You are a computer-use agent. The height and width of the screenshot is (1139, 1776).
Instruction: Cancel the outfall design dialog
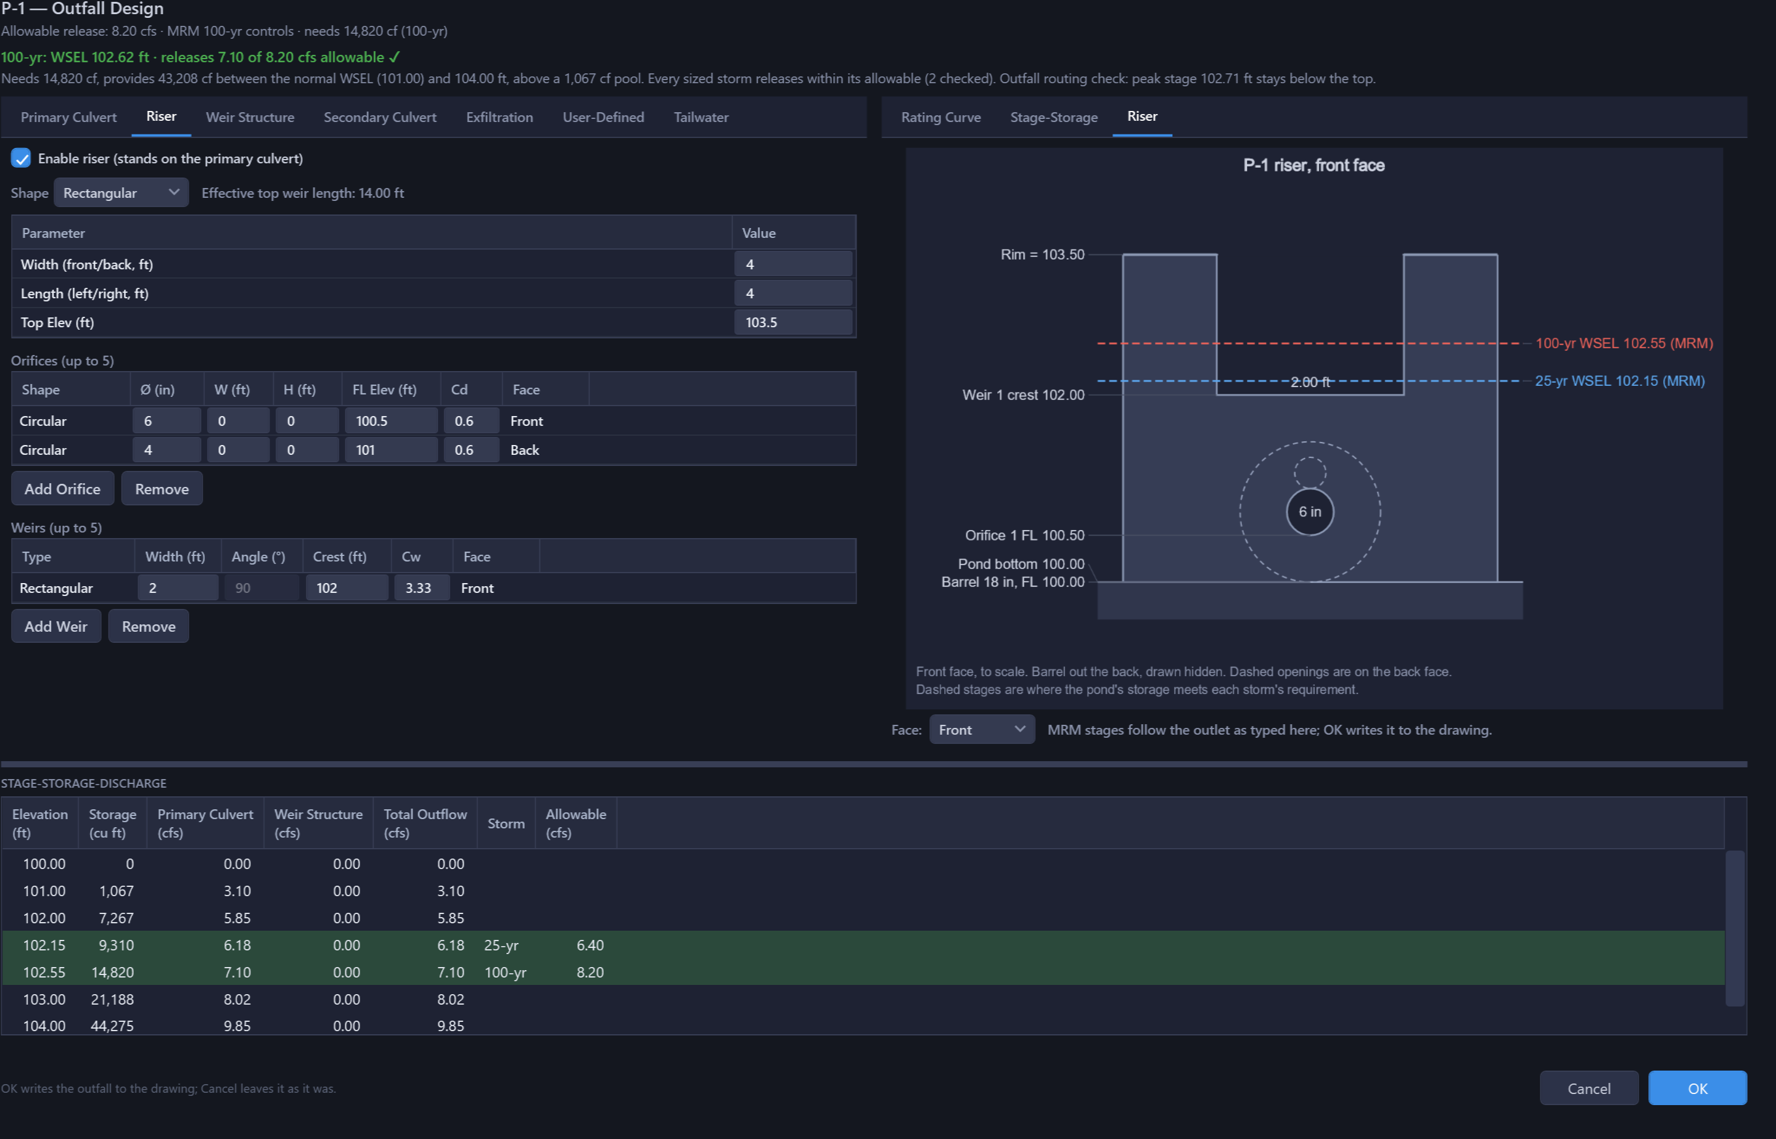(1589, 1088)
